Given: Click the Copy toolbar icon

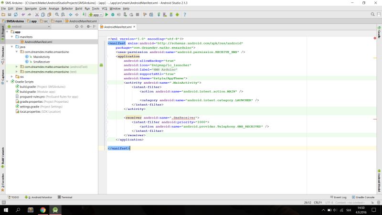Looking at the screenshot, I should point(43,15).
